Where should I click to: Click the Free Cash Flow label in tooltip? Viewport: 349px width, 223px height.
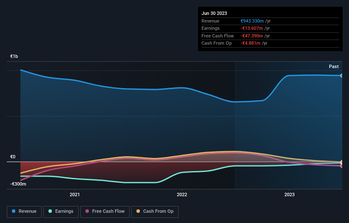pyautogui.click(x=218, y=36)
